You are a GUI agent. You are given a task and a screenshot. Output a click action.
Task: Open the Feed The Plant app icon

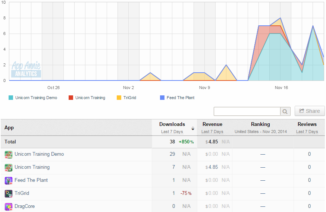click(x=9, y=181)
